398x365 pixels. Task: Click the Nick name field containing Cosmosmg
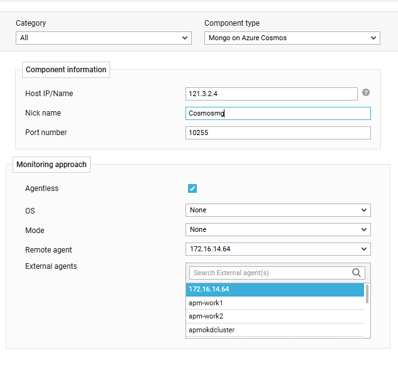[278, 113]
